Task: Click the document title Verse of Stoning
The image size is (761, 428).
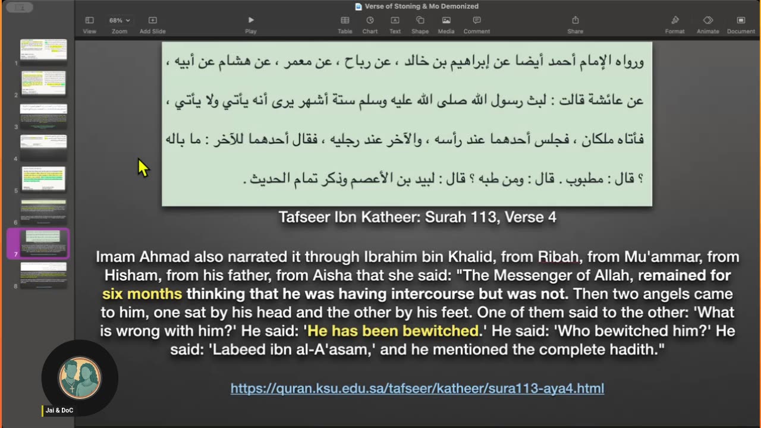Action: click(x=422, y=7)
